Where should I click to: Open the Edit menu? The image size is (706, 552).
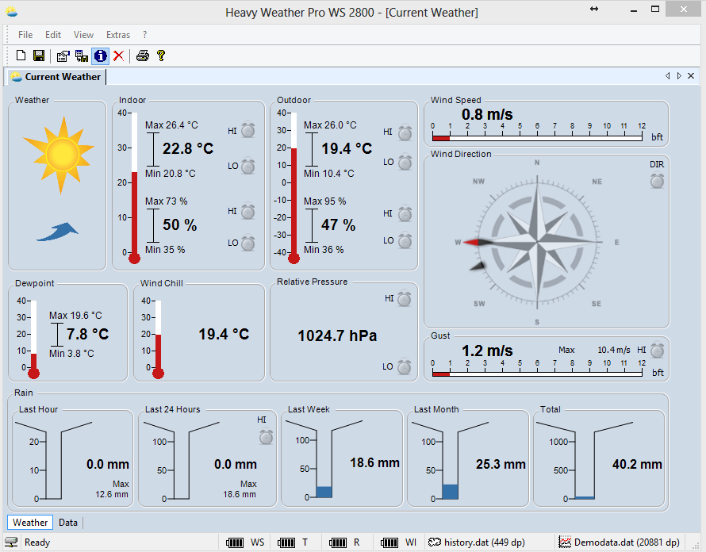tap(52, 35)
